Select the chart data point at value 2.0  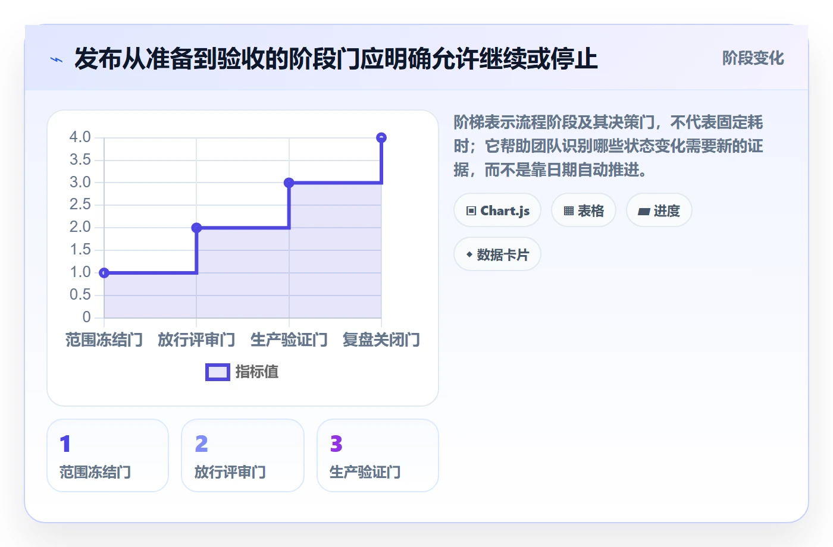click(196, 228)
